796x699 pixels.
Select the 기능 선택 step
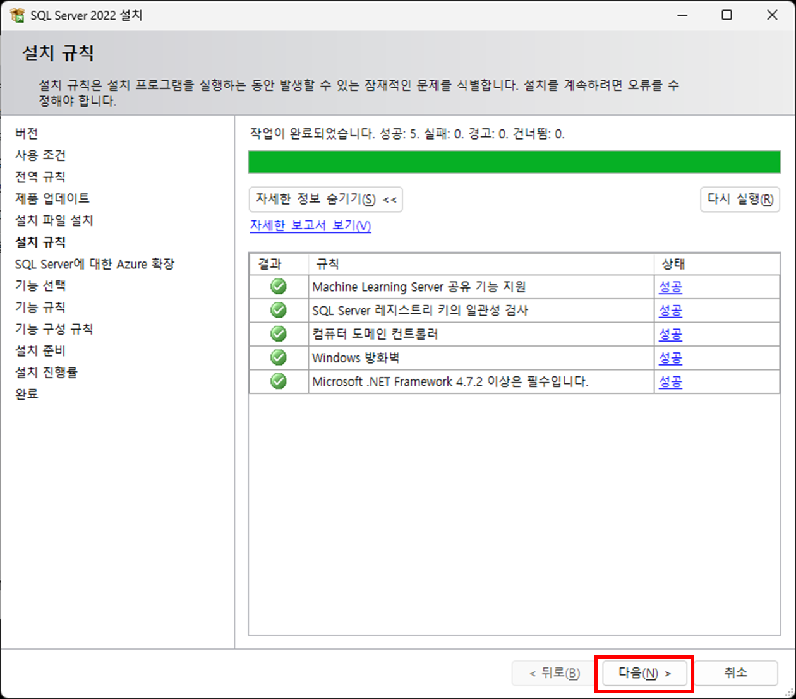point(40,285)
